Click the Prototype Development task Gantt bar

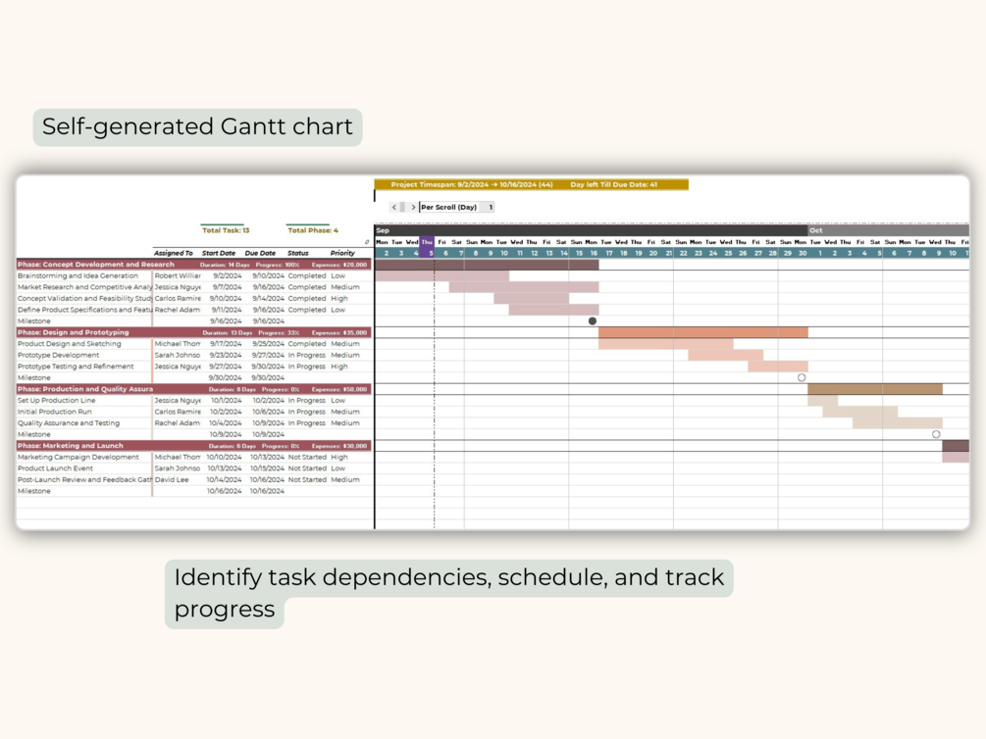(726, 355)
